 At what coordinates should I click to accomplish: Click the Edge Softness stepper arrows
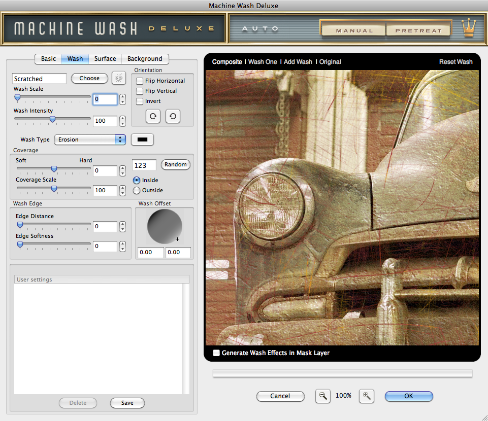click(x=122, y=246)
